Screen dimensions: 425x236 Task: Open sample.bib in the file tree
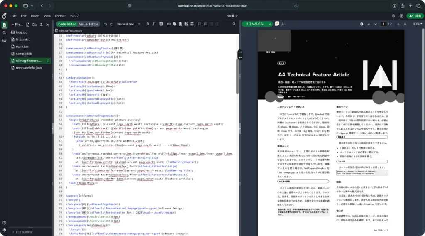tap(24, 54)
